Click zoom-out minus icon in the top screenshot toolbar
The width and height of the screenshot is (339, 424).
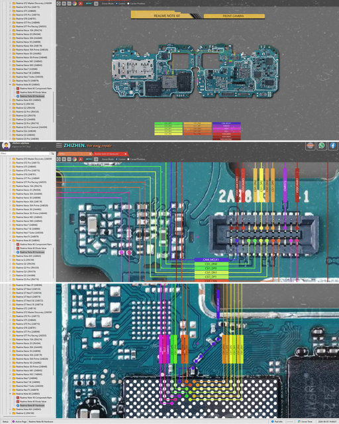point(70,3)
